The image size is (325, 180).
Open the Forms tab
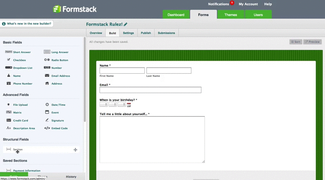203,14
